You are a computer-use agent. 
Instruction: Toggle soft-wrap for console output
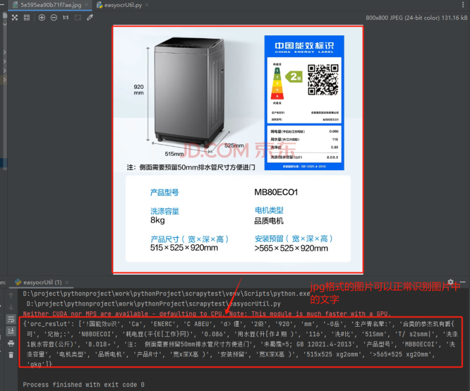(x=11, y=320)
